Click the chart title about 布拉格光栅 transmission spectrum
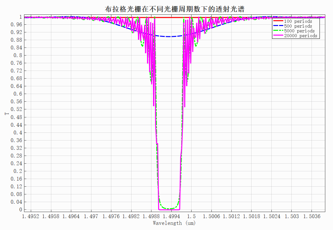The image size is (333, 230). click(175, 9)
